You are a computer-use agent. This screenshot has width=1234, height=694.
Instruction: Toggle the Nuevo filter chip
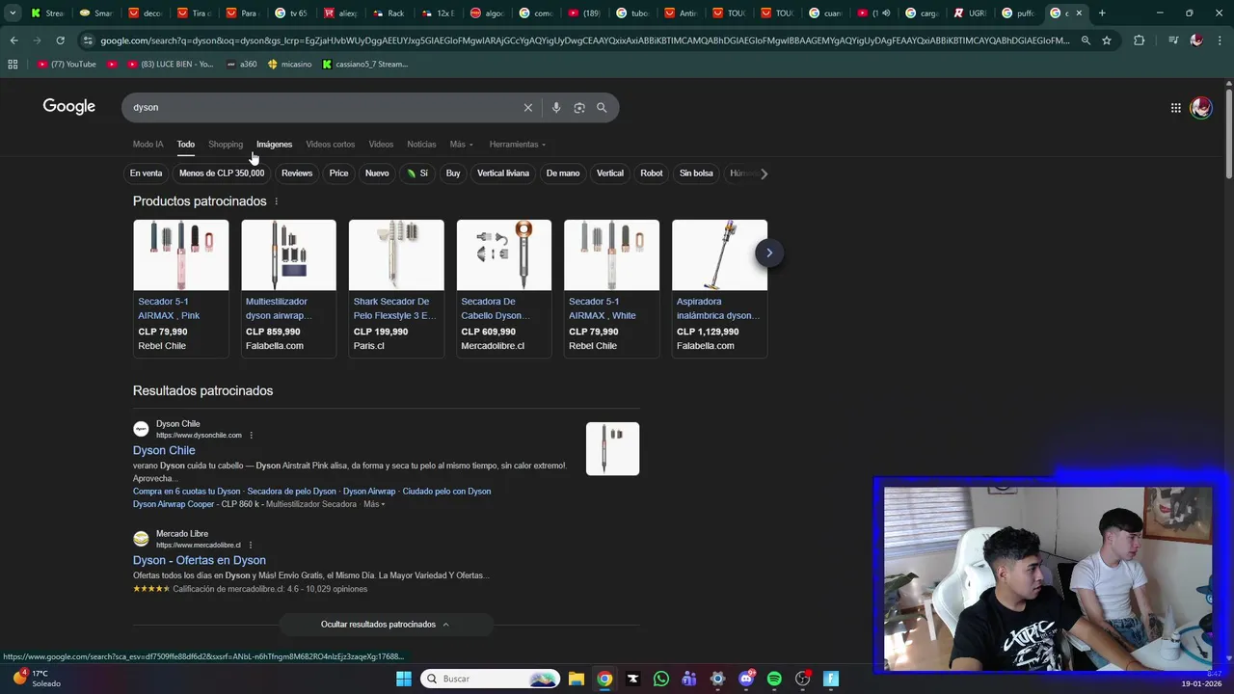377,173
